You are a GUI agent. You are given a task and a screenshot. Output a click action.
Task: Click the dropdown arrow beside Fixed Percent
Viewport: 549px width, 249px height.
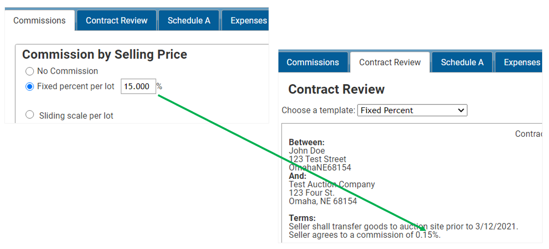461,110
